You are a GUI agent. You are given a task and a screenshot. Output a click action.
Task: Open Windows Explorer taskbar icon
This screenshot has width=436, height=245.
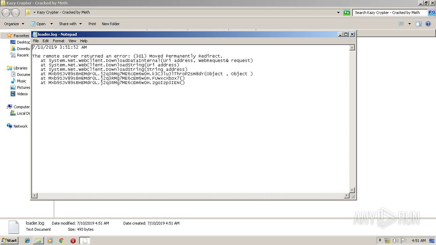(x=38, y=241)
